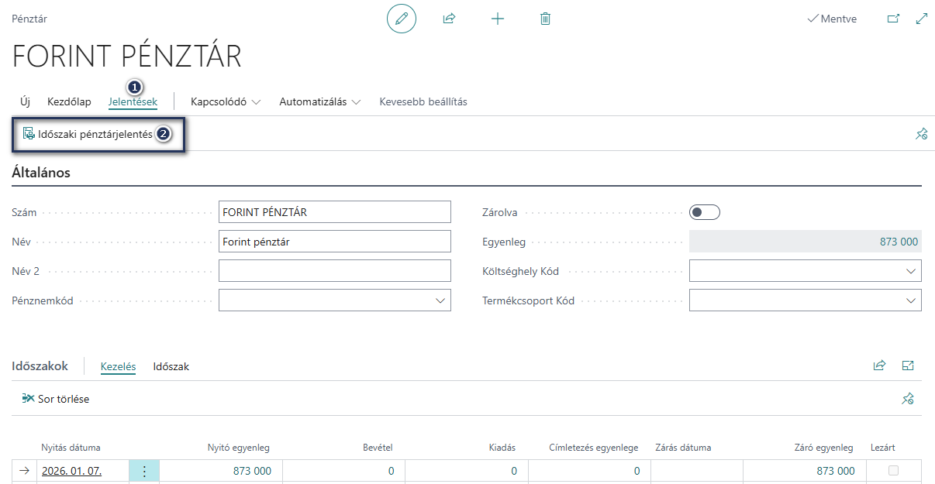Click the expand page arrows icon
935x484 pixels.
pos(922,19)
